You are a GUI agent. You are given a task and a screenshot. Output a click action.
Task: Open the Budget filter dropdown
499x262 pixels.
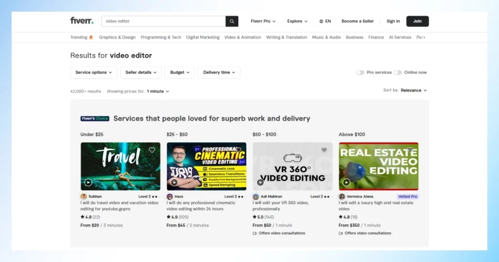[179, 73]
